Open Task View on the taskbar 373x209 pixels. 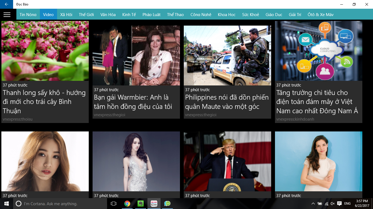[x=114, y=204]
